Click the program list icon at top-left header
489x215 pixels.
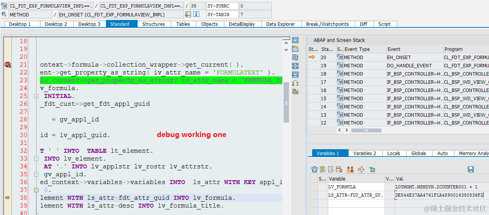pos(4,6)
